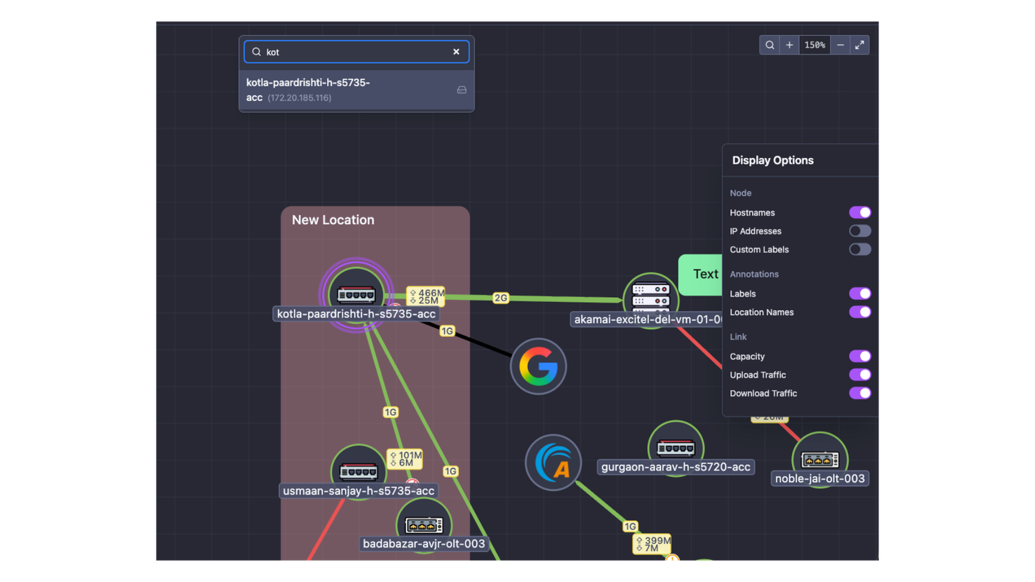The height and width of the screenshot is (582, 1035).
Task: Disable the link Capacity switch
Action: click(860, 357)
